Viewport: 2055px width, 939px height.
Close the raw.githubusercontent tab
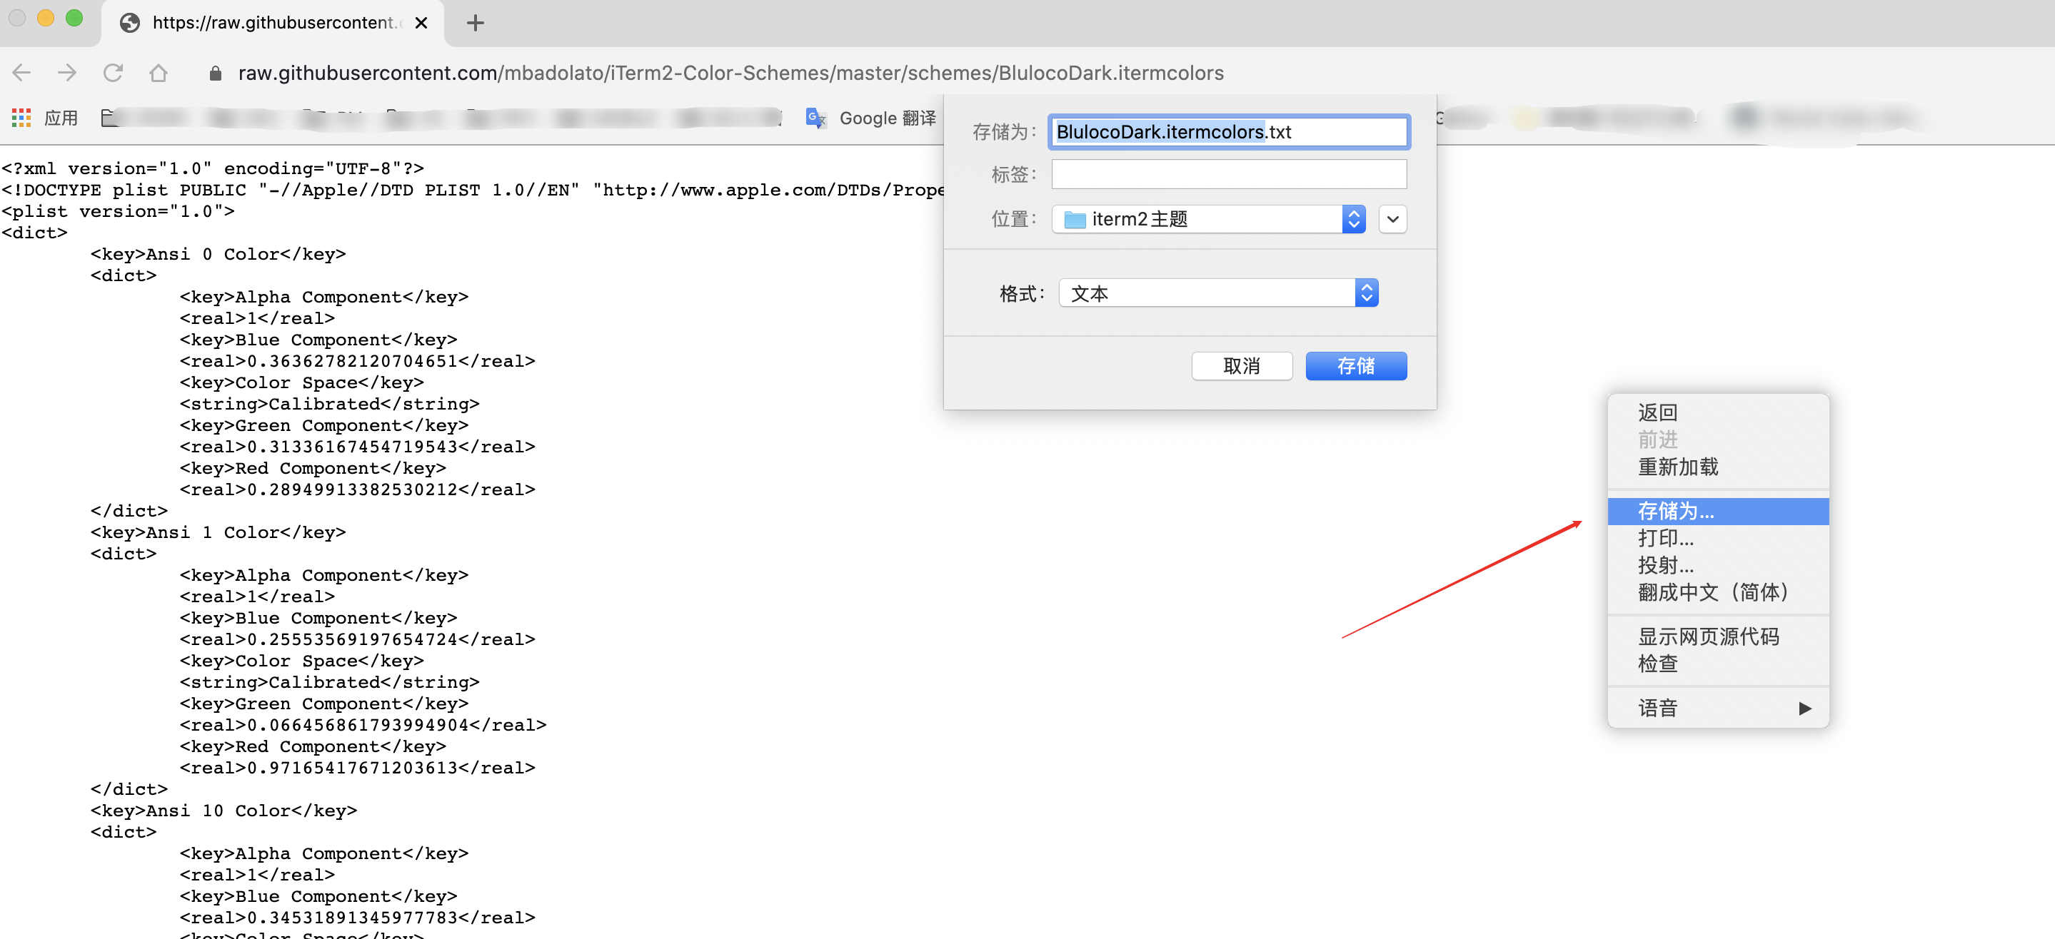tap(421, 22)
